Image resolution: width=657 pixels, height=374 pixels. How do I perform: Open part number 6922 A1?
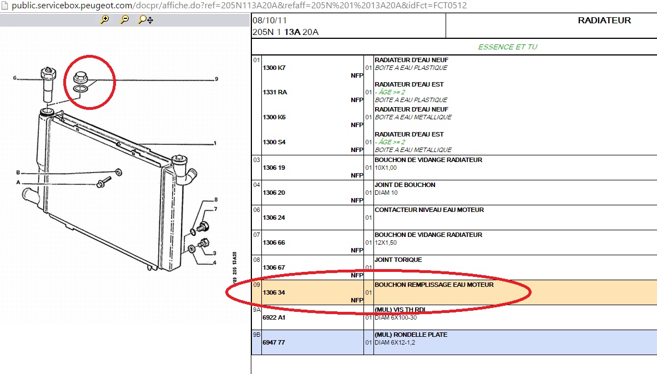275,318
